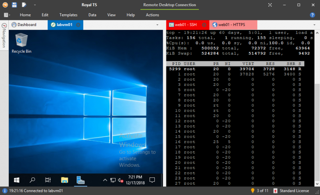This screenshot has width=320, height=195.
Task: Open Windows Start menu in labvm01
Action: [x=16, y=180]
